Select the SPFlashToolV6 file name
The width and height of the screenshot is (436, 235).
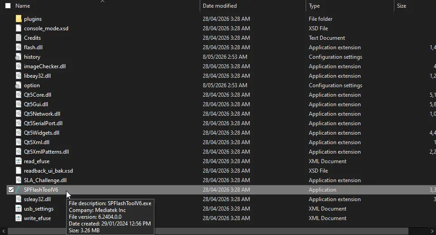coord(41,190)
